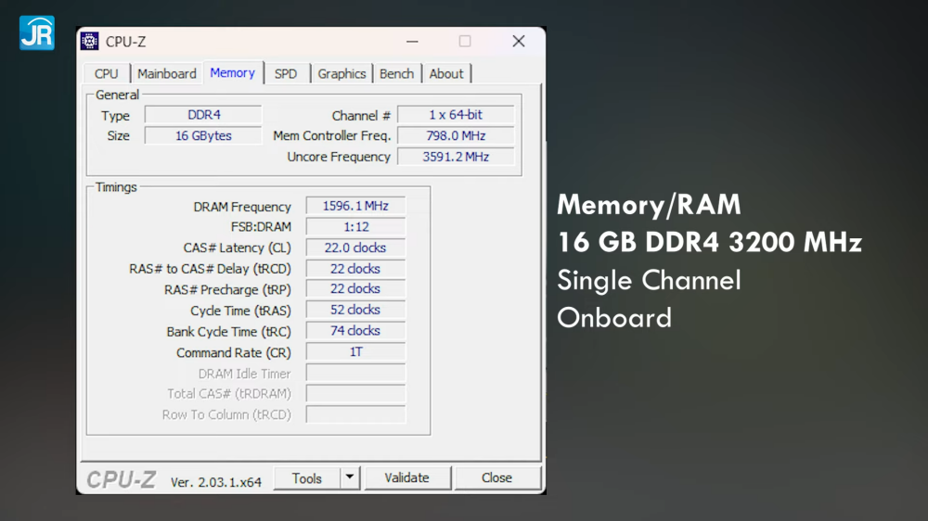Viewport: 928px width, 521px height.
Task: Click the empty Row To Column field
Action: pos(355,414)
